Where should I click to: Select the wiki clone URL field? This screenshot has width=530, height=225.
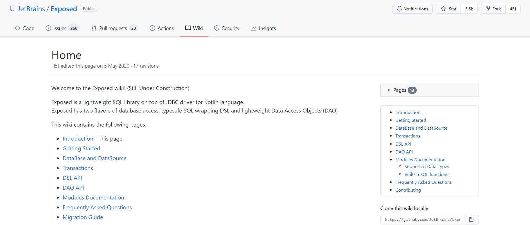coord(422,219)
